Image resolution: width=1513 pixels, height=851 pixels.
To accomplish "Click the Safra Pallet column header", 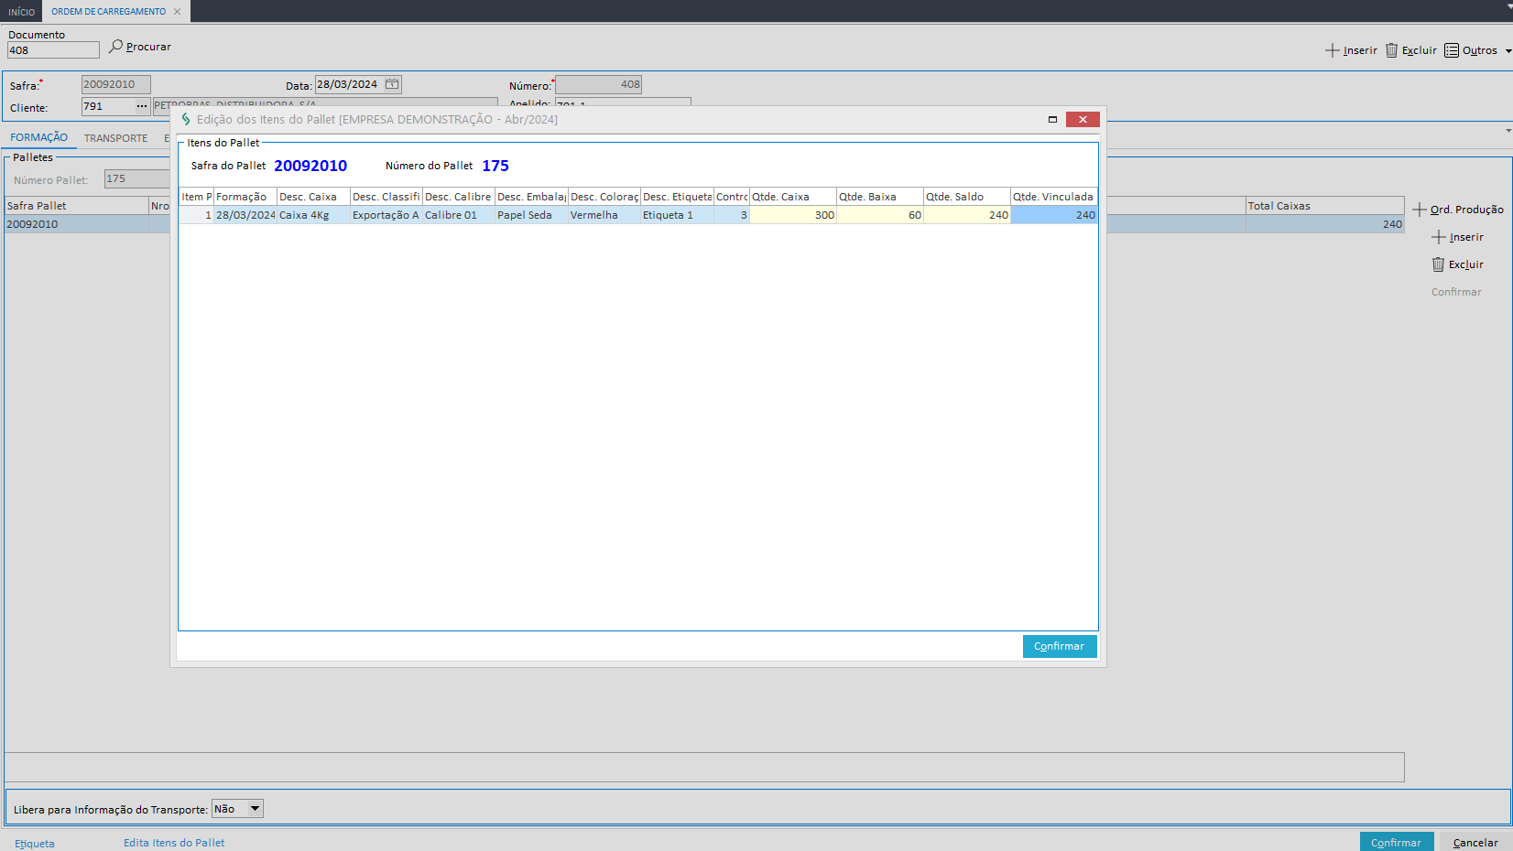I will (x=77, y=206).
